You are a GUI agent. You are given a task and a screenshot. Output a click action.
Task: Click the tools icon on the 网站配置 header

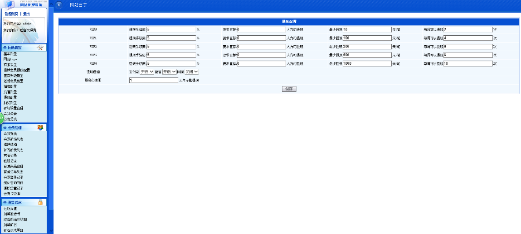40,48
